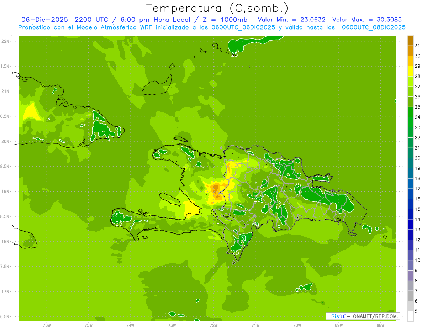Viewport: 427px width, 330px height.
Task: Click the '70W' longitude axis label
Action: 297,325
